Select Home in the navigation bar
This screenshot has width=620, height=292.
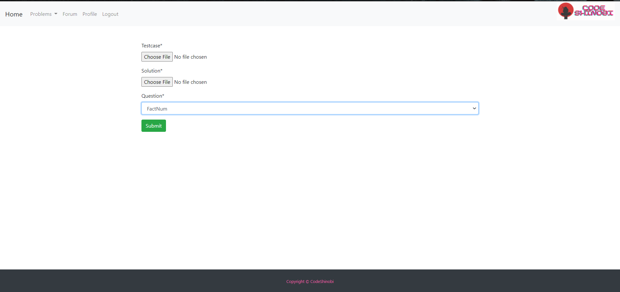pos(14,14)
